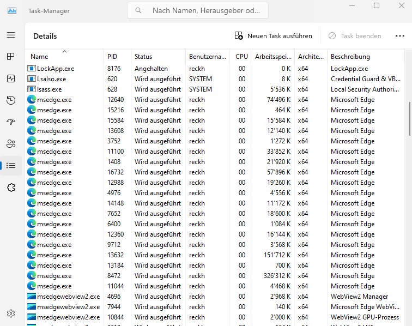
Task: Select msedge.exe row with PID 16732
Action: click(x=215, y=172)
